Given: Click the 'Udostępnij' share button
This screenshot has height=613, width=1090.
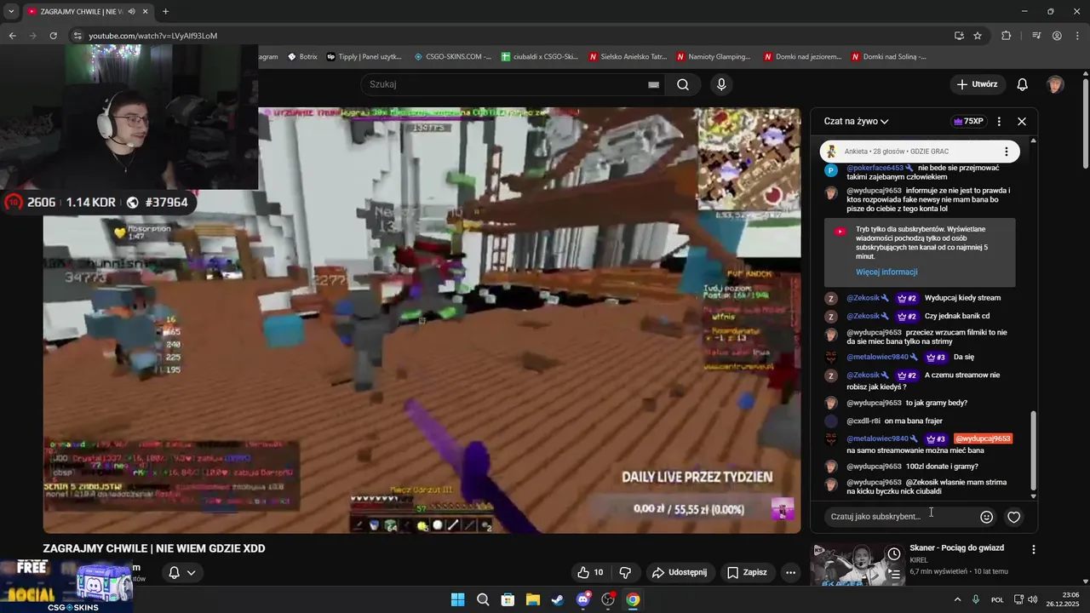Looking at the screenshot, I should [679, 572].
